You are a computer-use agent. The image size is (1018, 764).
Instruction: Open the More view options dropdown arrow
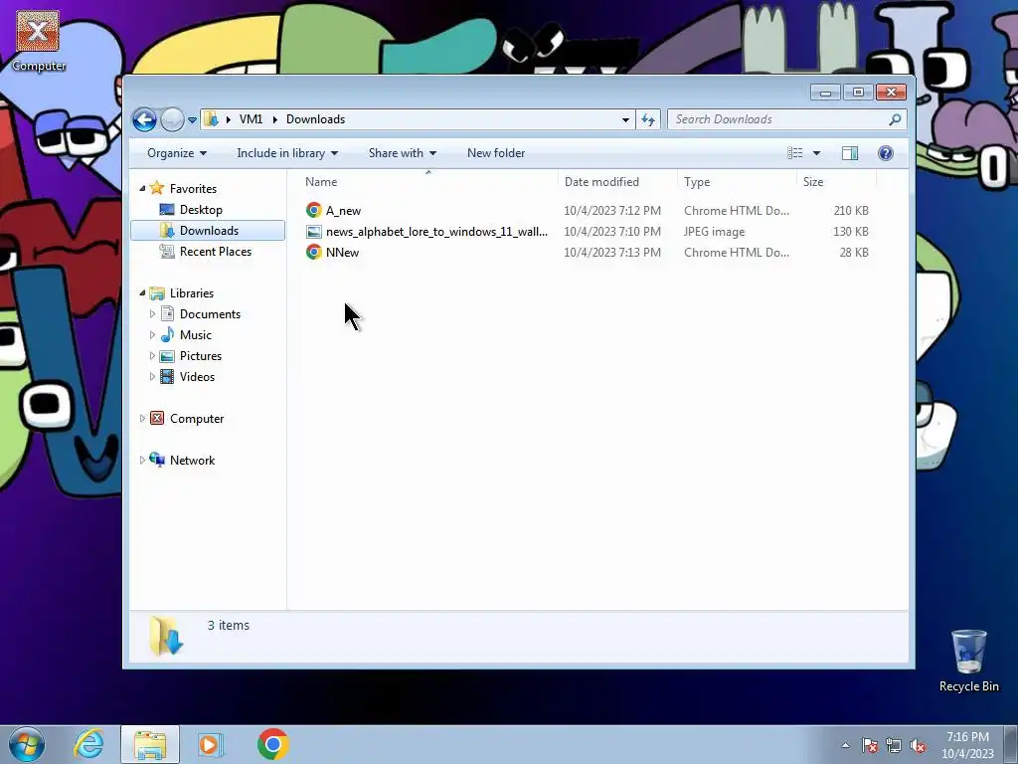[817, 153]
